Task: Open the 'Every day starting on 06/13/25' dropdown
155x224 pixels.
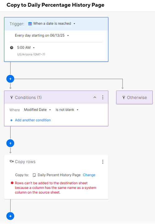Action: pos(42,35)
